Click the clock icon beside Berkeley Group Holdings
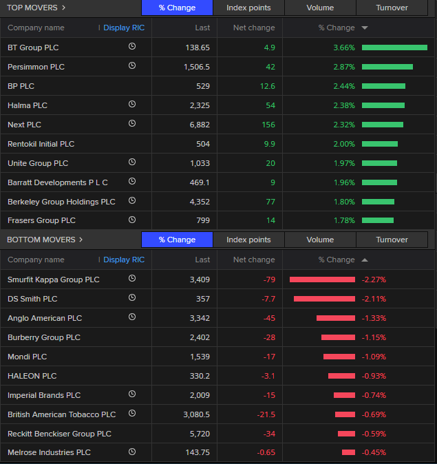Screen dimensions: 437x464 pyautogui.click(x=132, y=200)
